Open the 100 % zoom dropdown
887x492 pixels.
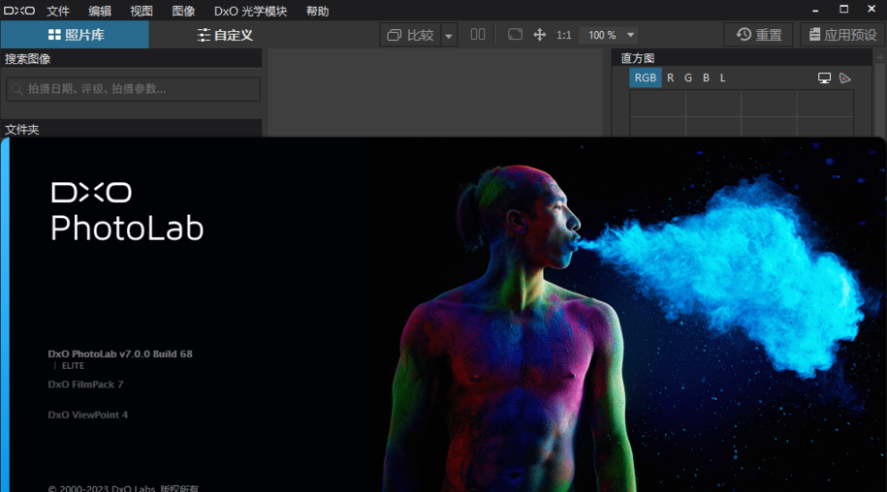(x=610, y=35)
